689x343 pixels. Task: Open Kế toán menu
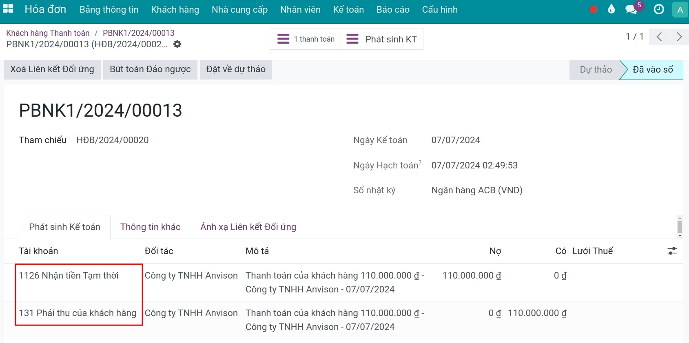point(348,9)
